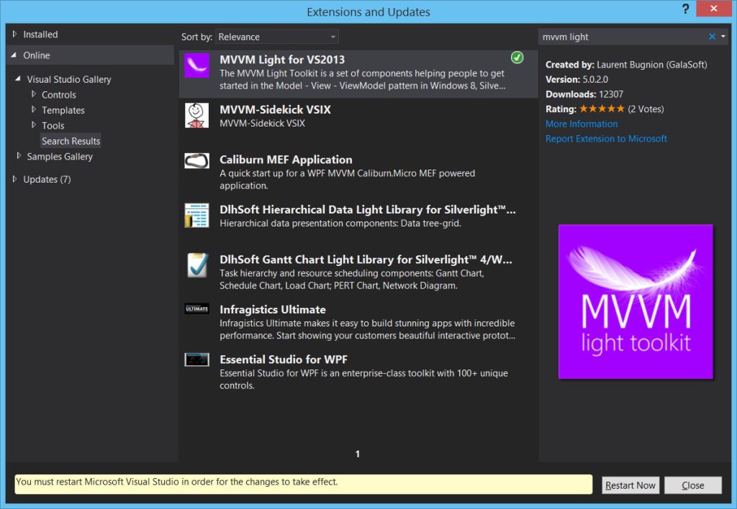Open the Sort by Relevance dropdown
This screenshot has width=737, height=509.
pyautogui.click(x=333, y=36)
